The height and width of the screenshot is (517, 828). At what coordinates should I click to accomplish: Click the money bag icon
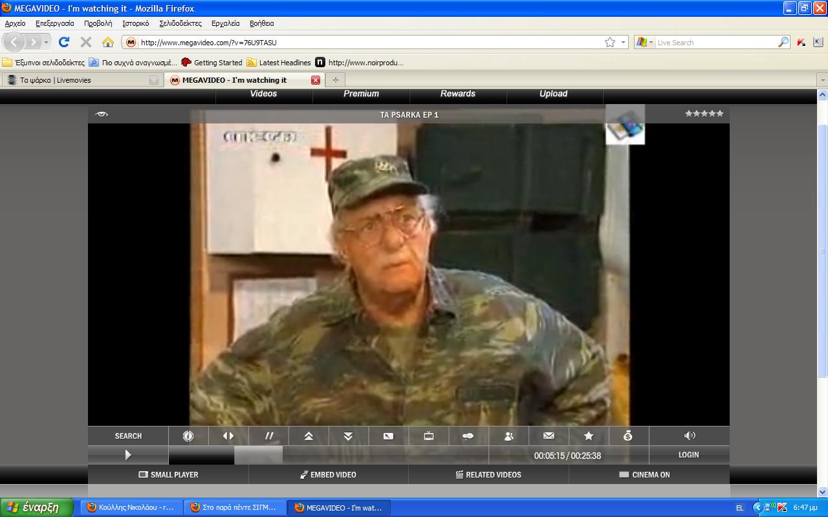coord(628,436)
